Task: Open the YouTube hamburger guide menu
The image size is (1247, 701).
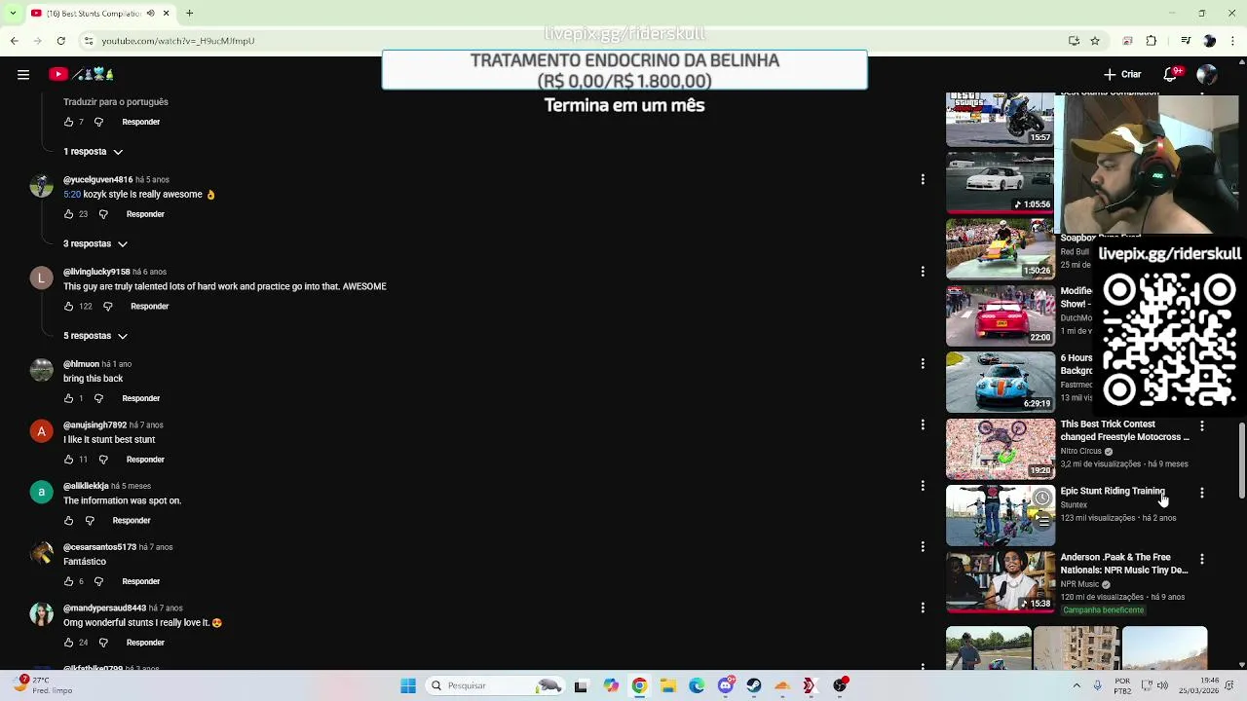Action: click(23, 74)
